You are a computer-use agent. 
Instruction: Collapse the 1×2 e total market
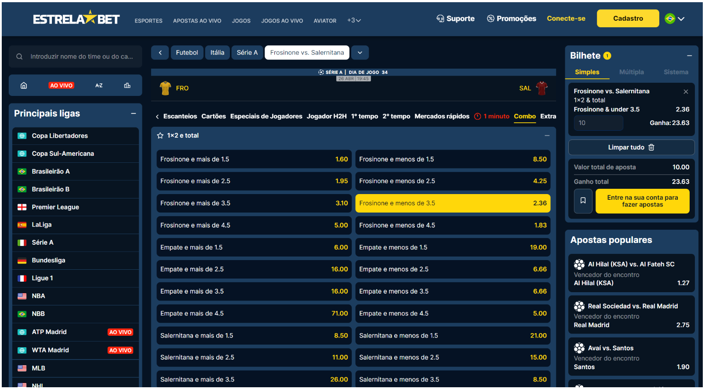click(x=547, y=136)
